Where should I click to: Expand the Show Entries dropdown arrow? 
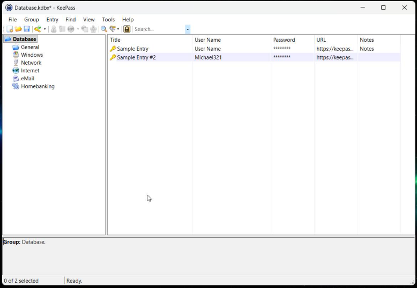click(118, 29)
